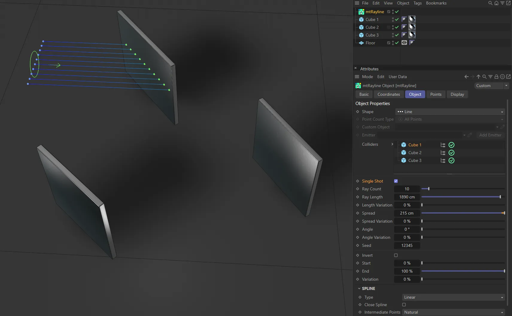
Task: Open the User Data menu
Action: (397, 77)
